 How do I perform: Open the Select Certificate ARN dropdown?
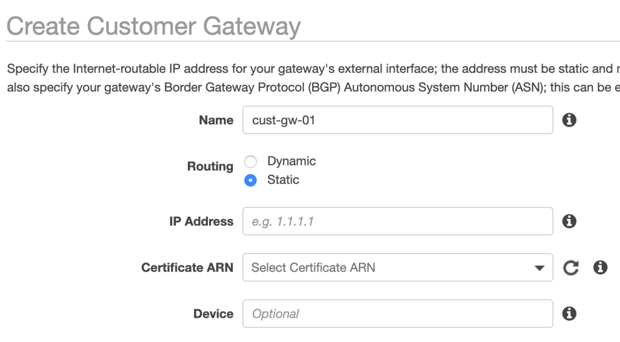pyautogui.click(x=388, y=267)
